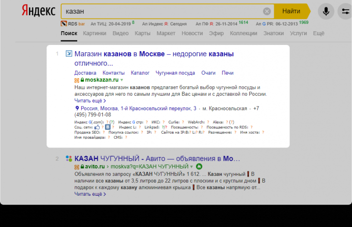Click the green round badge icon after avito URL
This screenshot has height=227, width=352.
[x=199, y=166]
